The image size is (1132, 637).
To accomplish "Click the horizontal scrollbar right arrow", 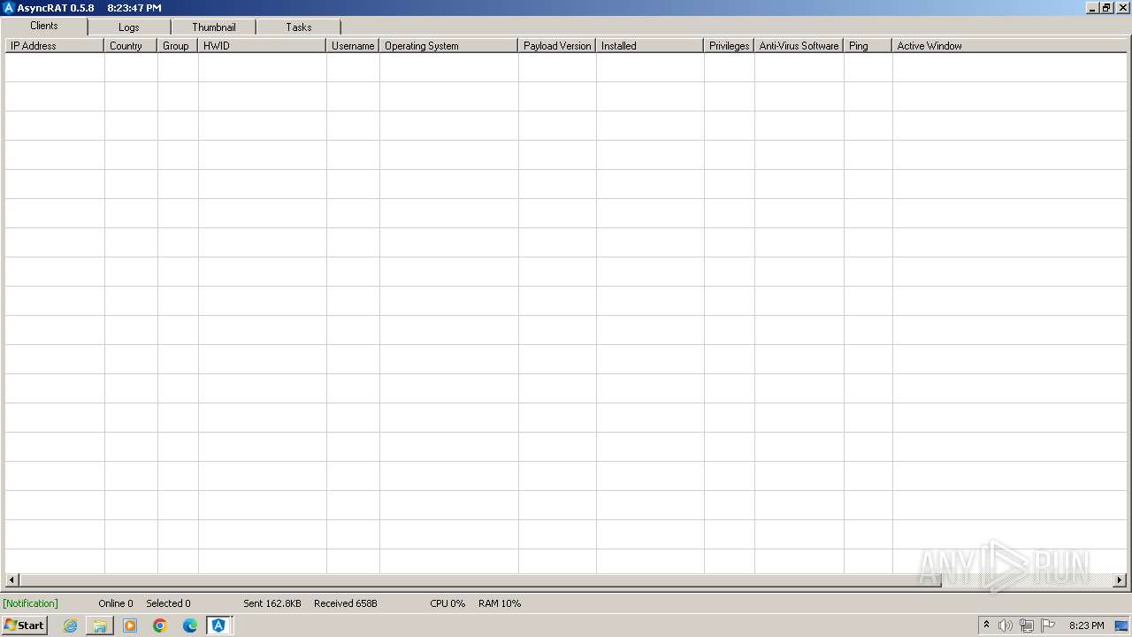I will point(1120,580).
